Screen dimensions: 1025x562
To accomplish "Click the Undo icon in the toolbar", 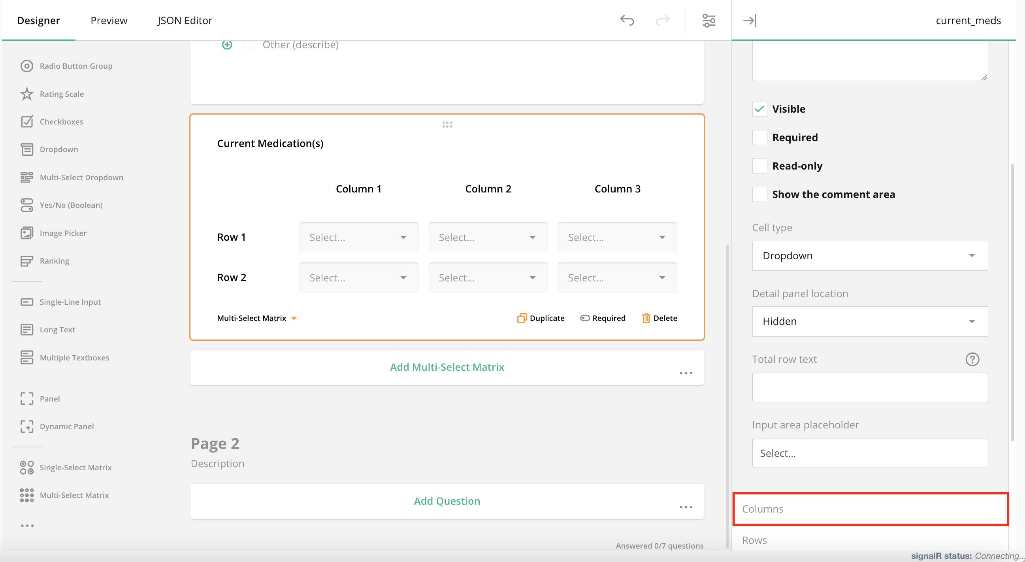I will tap(626, 20).
